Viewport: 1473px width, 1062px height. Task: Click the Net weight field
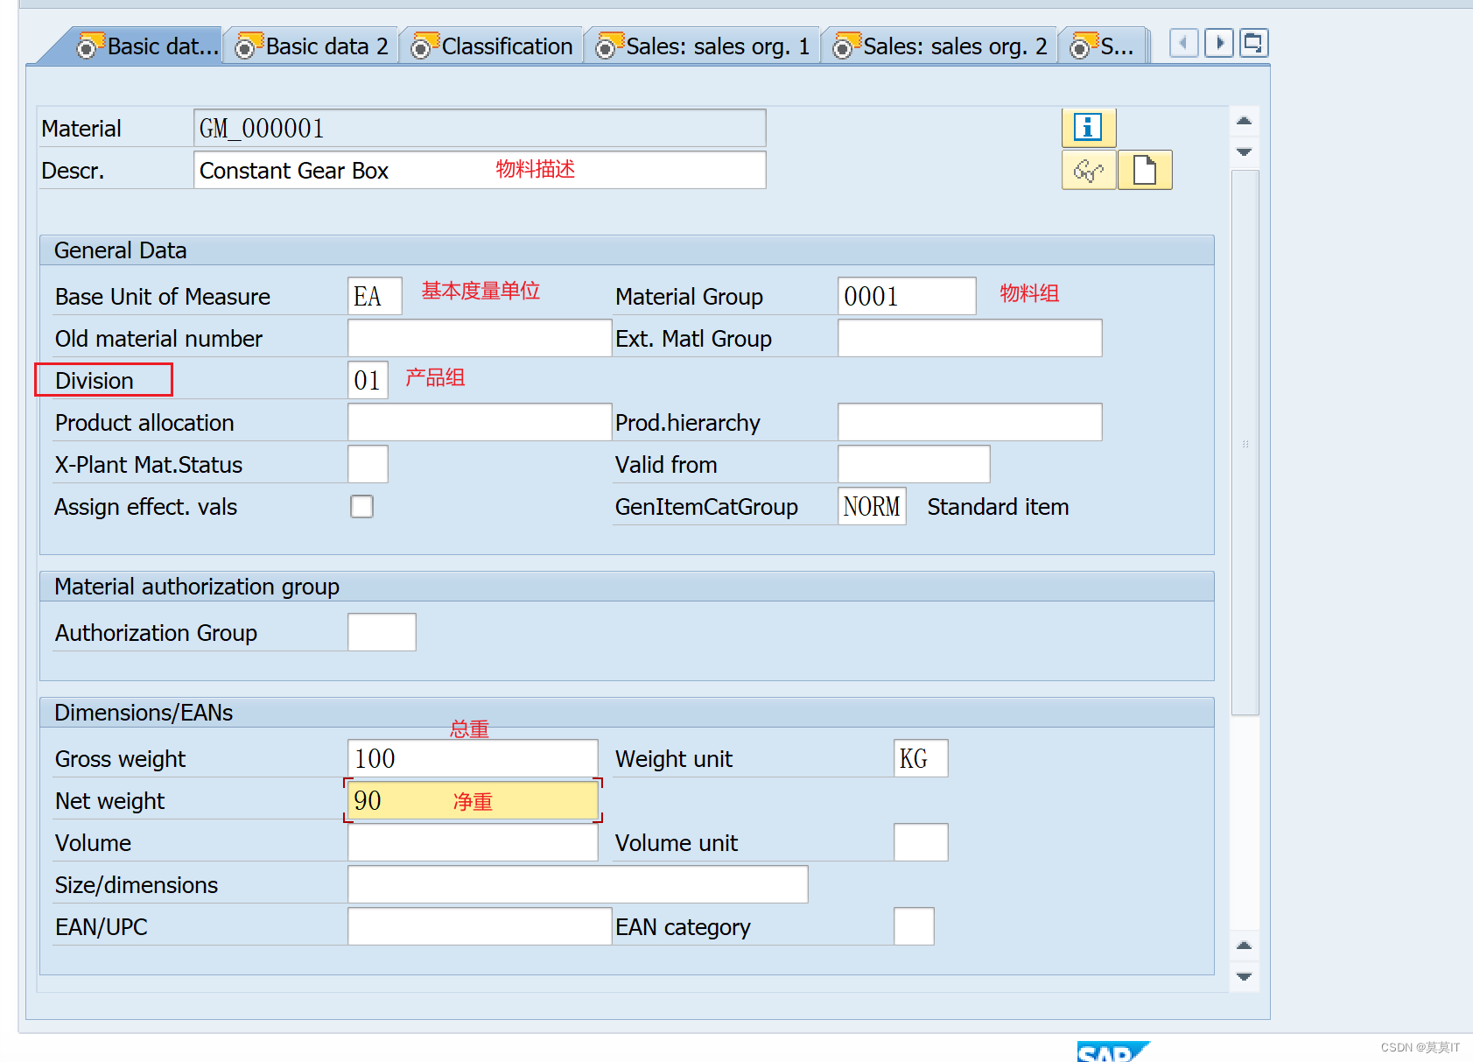[x=473, y=800]
